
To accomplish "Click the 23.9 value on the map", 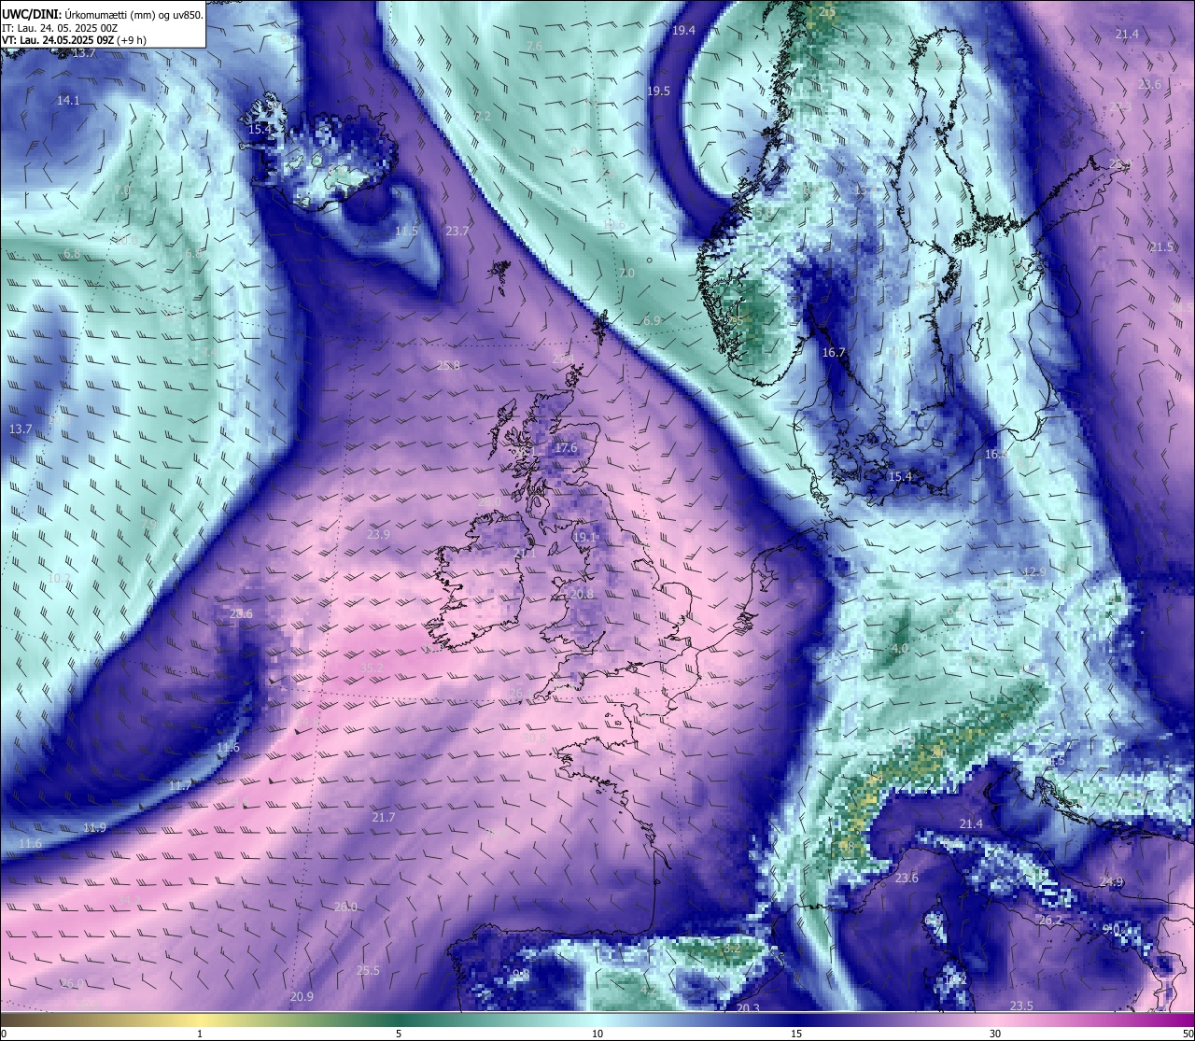I will (378, 535).
